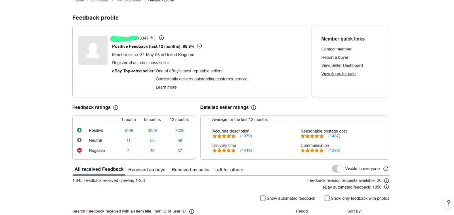Click info icon beside Positive Feedback percentage
This screenshot has width=454, height=215.
click(199, 46)
